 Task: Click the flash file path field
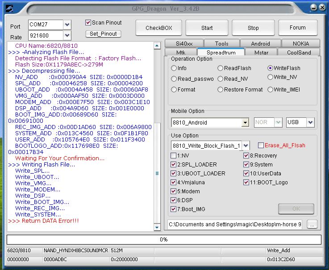[235, 224]
